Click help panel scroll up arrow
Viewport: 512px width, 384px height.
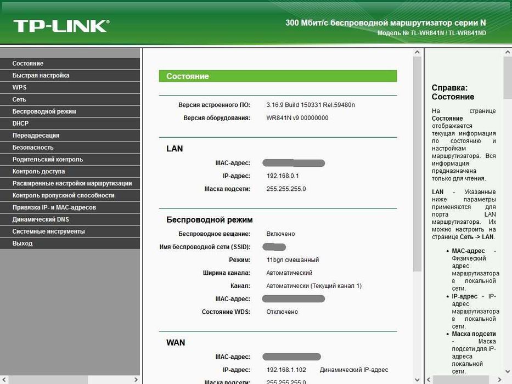pos(508,52)
